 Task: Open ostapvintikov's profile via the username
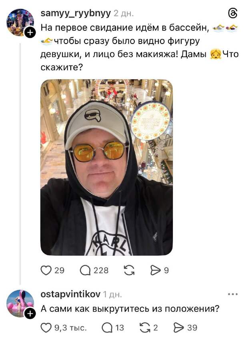[x=70, y=294]
